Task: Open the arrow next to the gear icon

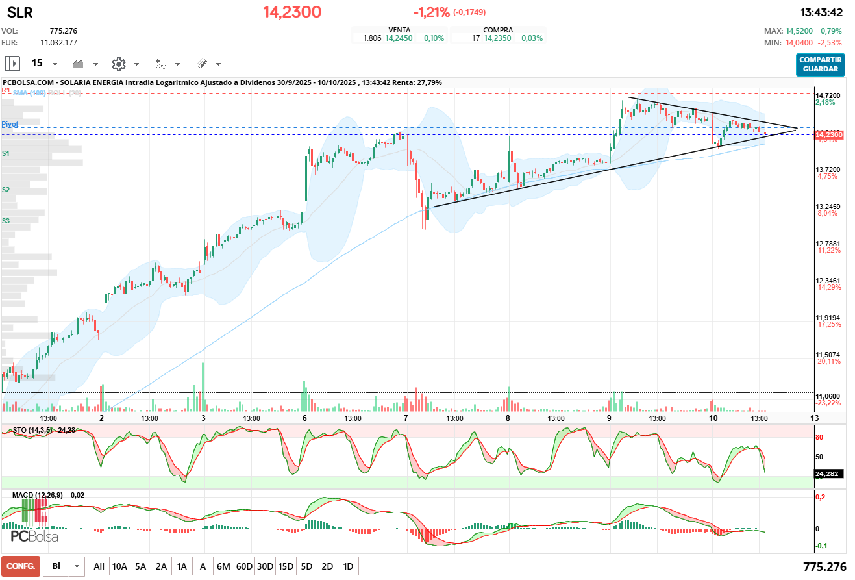Action: 136,64
